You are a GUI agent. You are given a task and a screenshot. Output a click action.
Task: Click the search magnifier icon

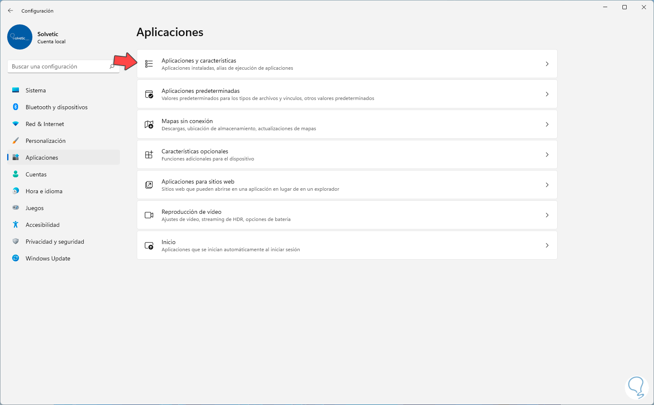(112, 66)
